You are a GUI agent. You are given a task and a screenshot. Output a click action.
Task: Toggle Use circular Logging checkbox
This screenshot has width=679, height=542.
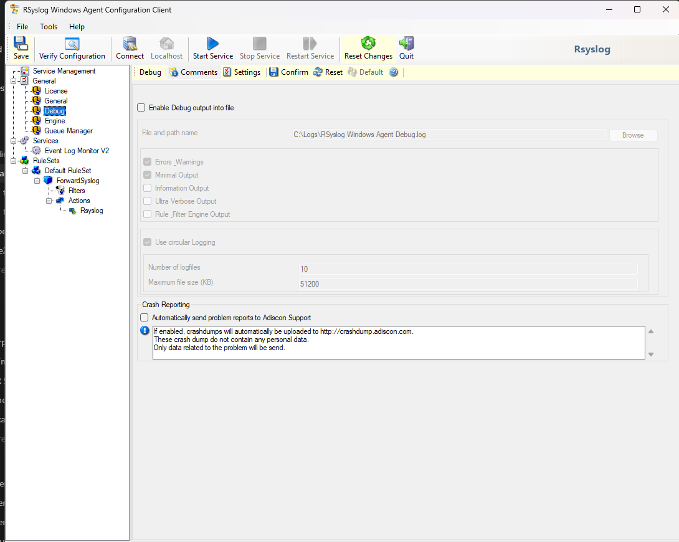pyautogui.click(x=147, y=242)
